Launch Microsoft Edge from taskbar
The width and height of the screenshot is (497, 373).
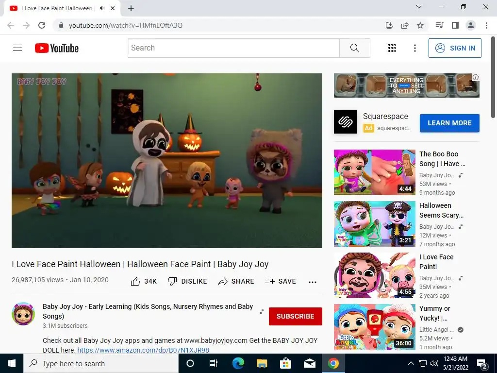click(x=238, y=363)
